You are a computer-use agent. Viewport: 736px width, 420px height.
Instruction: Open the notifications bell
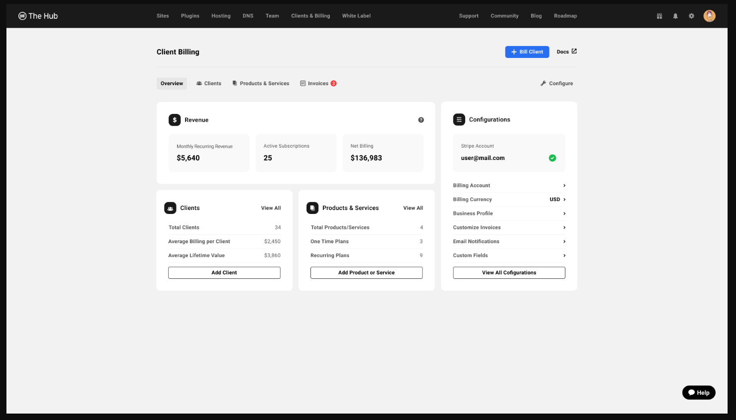coord(675,15)
